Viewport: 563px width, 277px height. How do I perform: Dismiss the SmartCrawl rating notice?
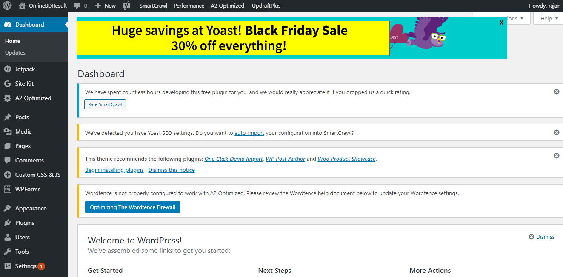556,92
